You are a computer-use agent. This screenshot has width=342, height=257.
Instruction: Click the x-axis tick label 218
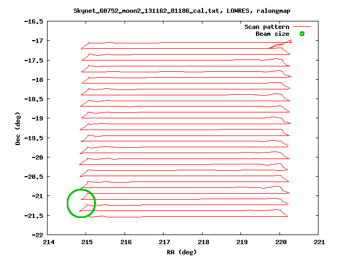[x=203, y=242]
